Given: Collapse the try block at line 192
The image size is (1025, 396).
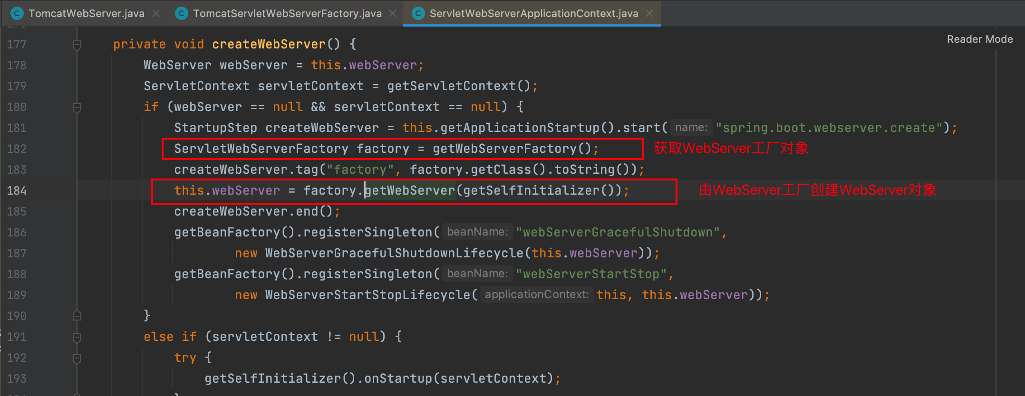Looking at the screenshot, I should 77,358.
